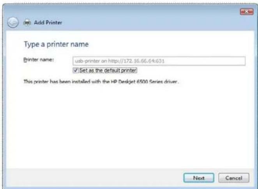Go back using the round arrow button
The height and width of the screenshot is (189, 258).
[13, 23]
